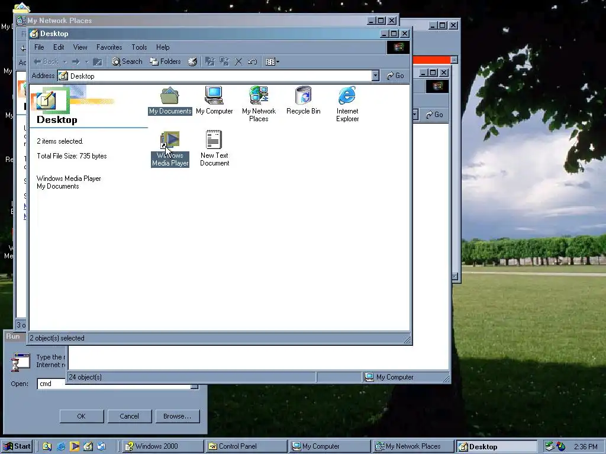Click "2 object(s) selected" status bar text
This screenshot has height=454, width=606.
click(57, 338)
